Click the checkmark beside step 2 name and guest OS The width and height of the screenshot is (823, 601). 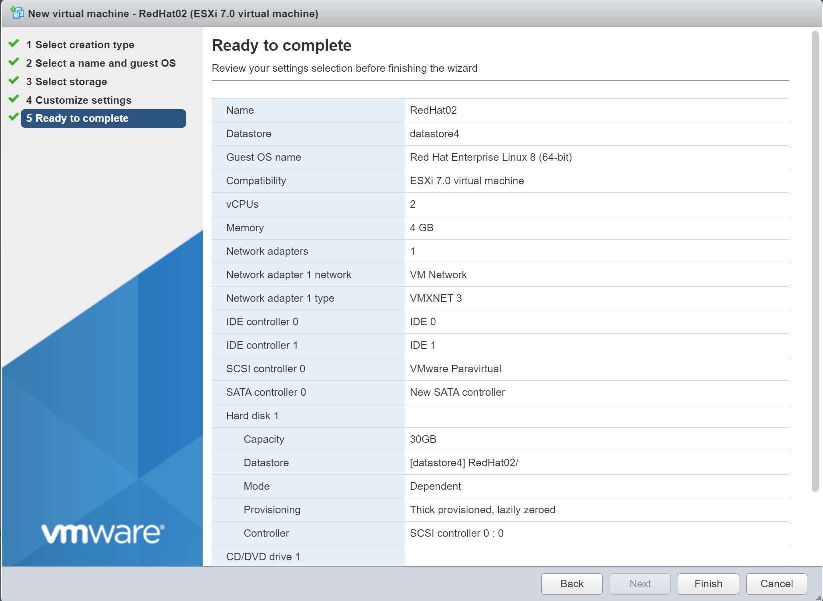click(14, 62)
